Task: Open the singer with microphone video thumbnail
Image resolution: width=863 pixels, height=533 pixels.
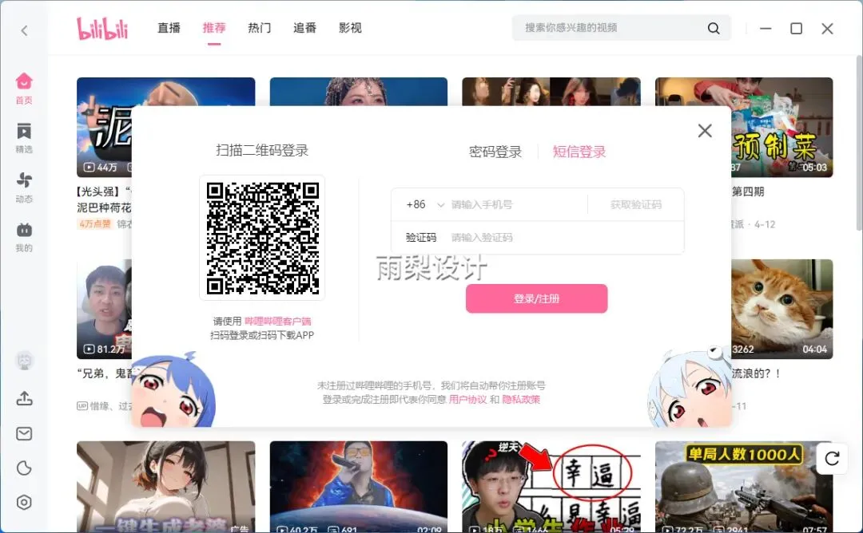Action: click(x=358, y=486)
